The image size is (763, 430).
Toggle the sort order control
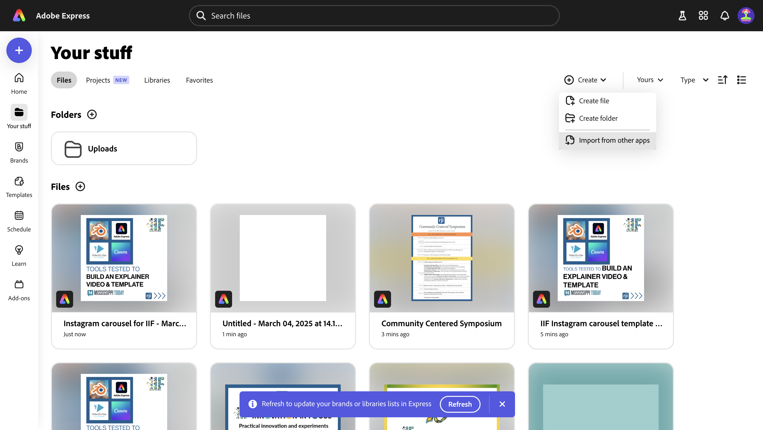click(x=722, y=80)
